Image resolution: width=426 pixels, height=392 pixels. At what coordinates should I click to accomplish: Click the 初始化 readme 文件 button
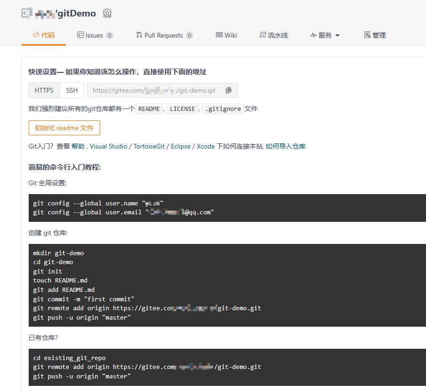click(64, 128)
